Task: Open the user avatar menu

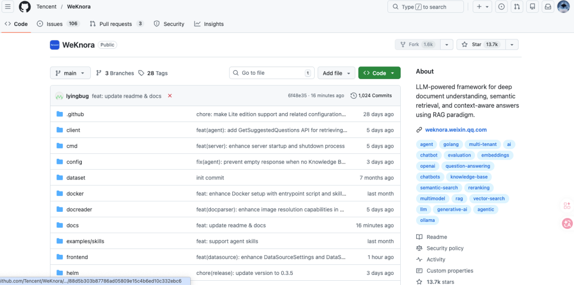Action: (x=563, y=6)
